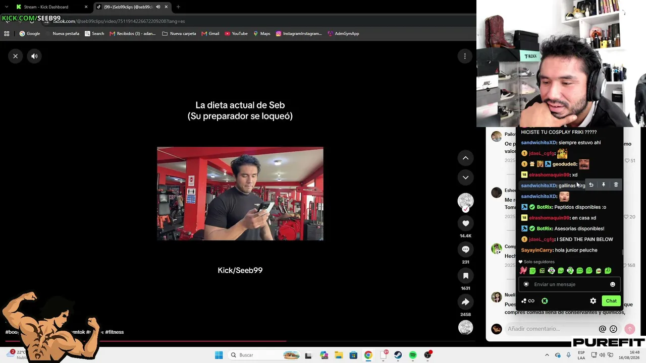Bookmark the video to favorites
The height and width of the screenshot is (363, 646).
tap(465, 276)
